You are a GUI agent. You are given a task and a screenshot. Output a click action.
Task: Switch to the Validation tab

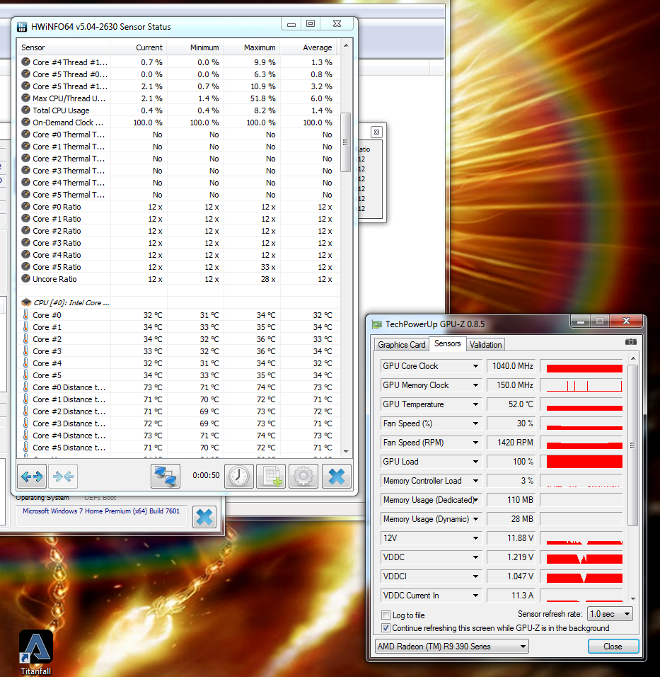486,345
